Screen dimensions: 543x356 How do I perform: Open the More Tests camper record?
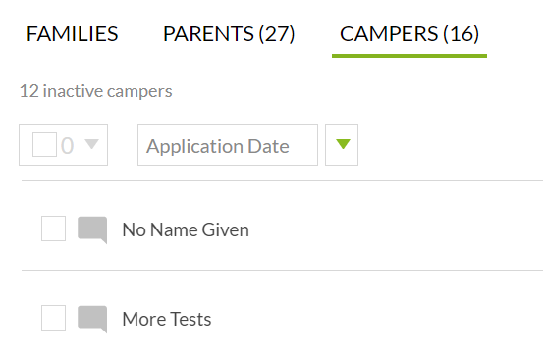167,319
